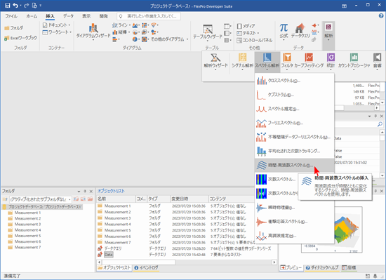Open the 解析ウィザード analysis wizard

[215, 61]
